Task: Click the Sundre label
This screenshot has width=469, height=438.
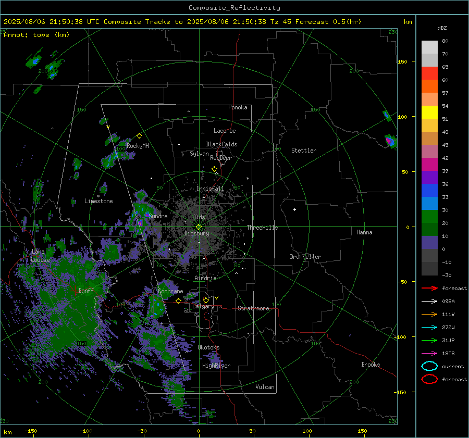Action: pos(158,216)
